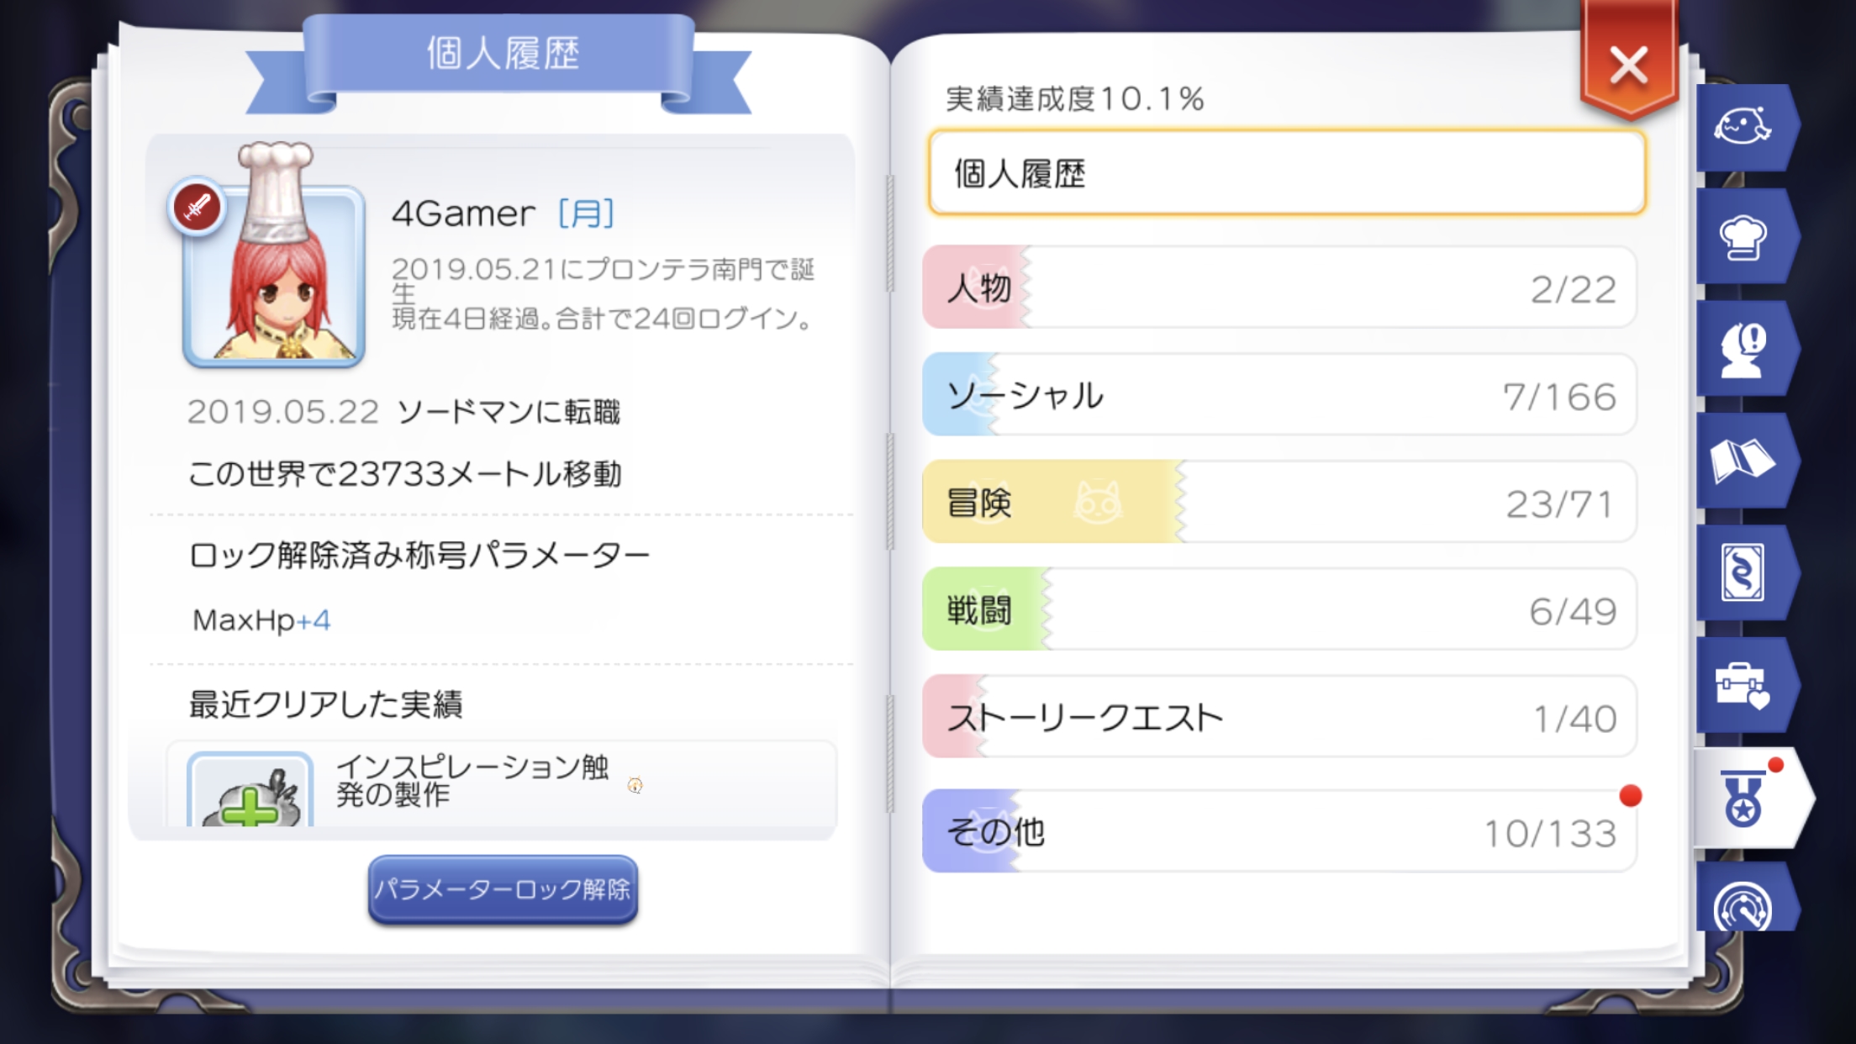Open the ストーリークエスト achievement category

pos(1279,717)
